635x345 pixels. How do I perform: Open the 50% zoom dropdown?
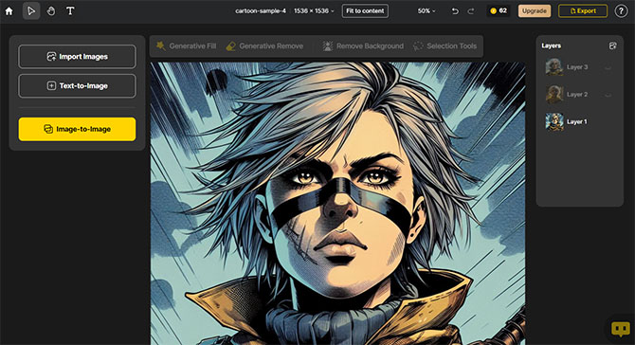(426, 11)
